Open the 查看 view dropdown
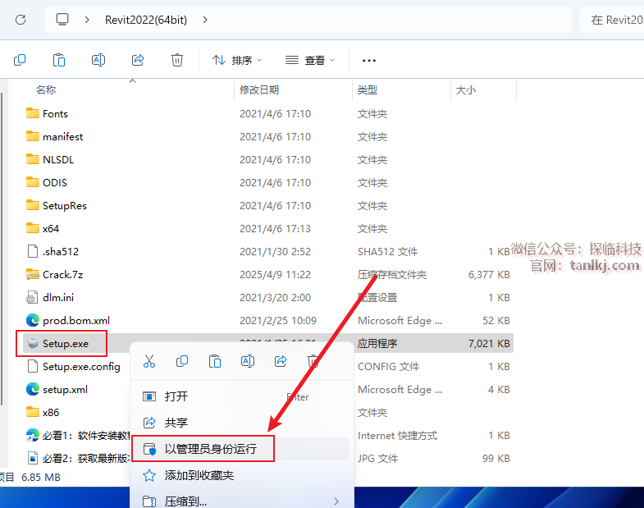Image resolution: width=644 pixels, height=508 pixels. pos(310,60)
